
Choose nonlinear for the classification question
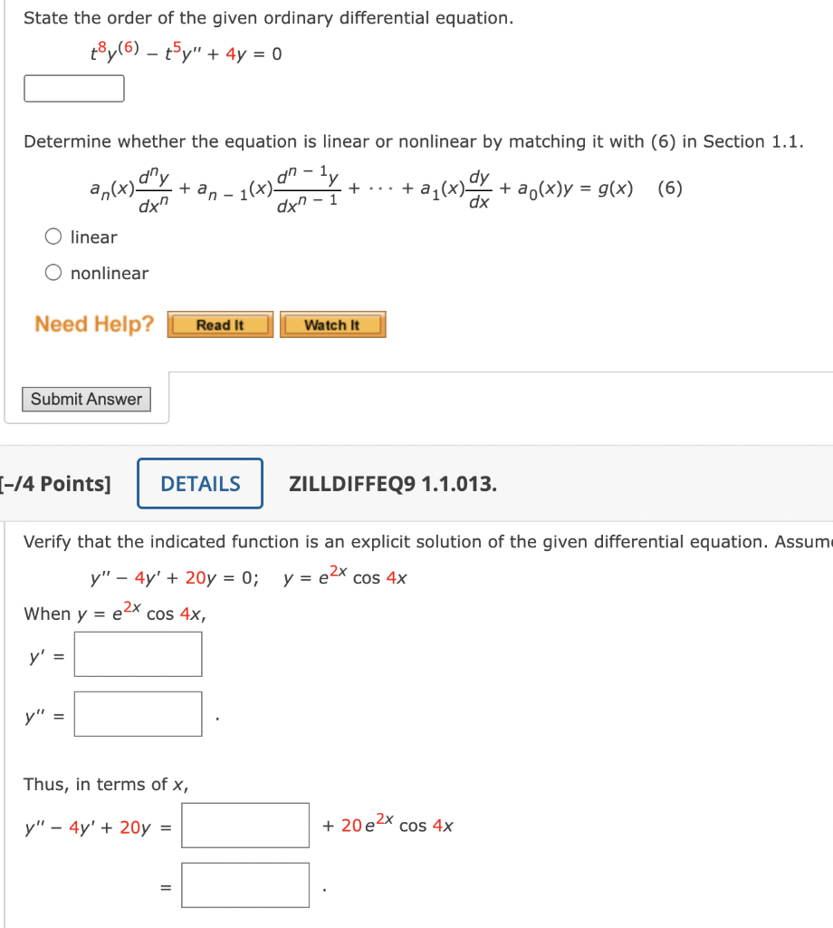(53, 272)
